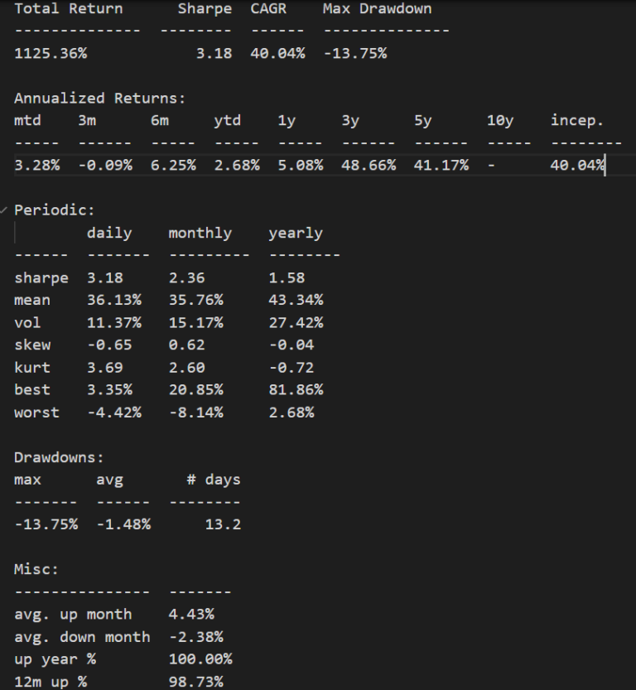Click the Max Drawdown header text
The image size is (636, 690).
(x=377, y=9)
